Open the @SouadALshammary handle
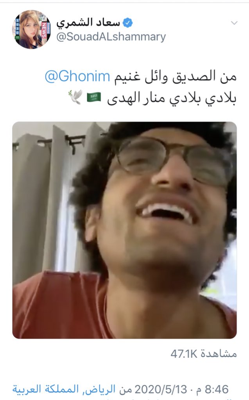Viewport: 249px width, 400px height. (111, 37)
